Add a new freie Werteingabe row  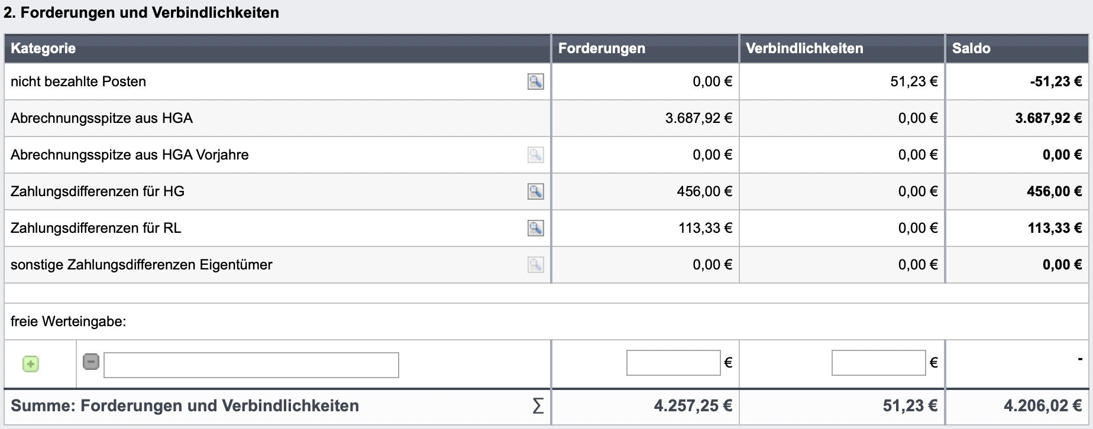(31, 364)
